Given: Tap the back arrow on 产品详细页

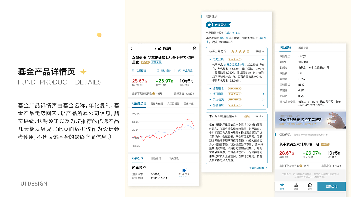Looking at the screenshot, I should point(131,48).
